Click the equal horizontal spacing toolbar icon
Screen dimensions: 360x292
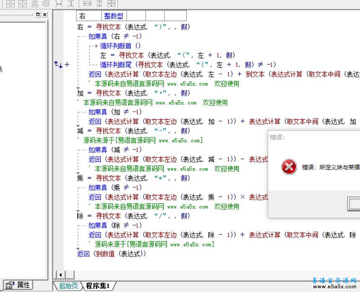[59, 3]
